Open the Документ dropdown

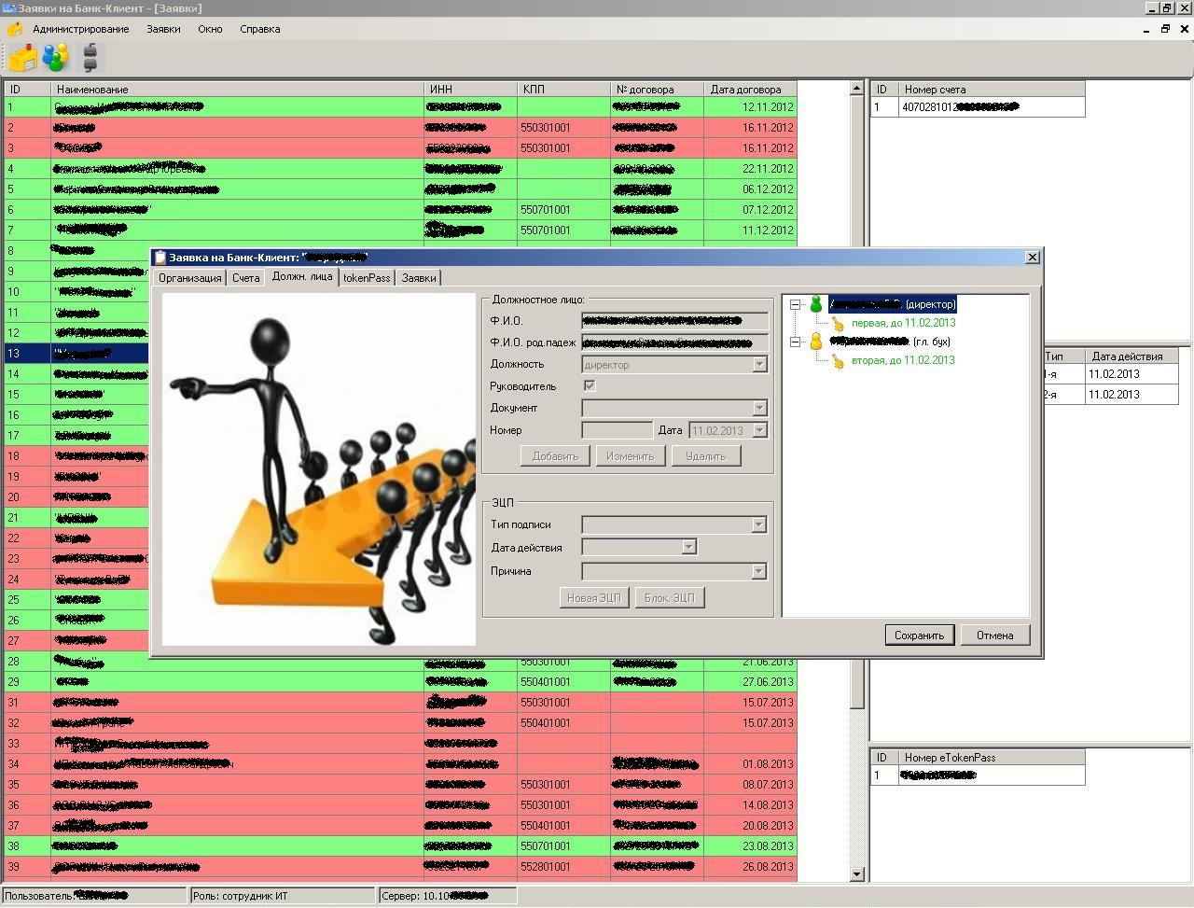(760, 408)
